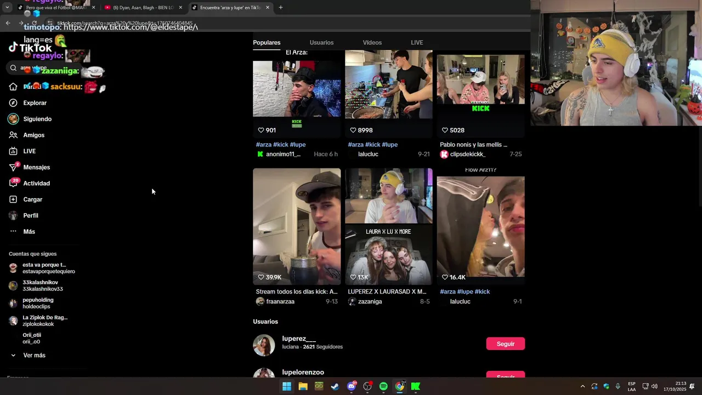Open estavaporquetequiero followed account

pos(42,268)
